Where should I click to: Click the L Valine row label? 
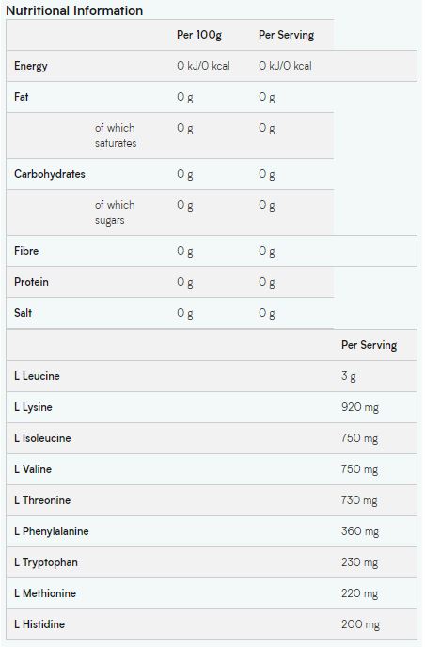click(33, 469)
